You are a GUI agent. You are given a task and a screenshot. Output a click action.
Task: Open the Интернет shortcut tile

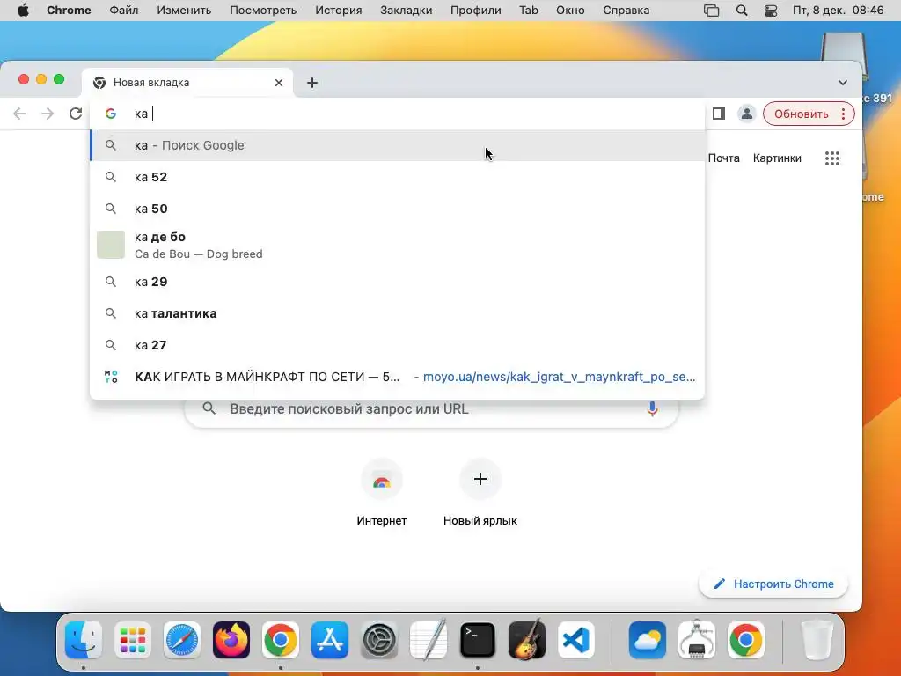coord(382,493)
